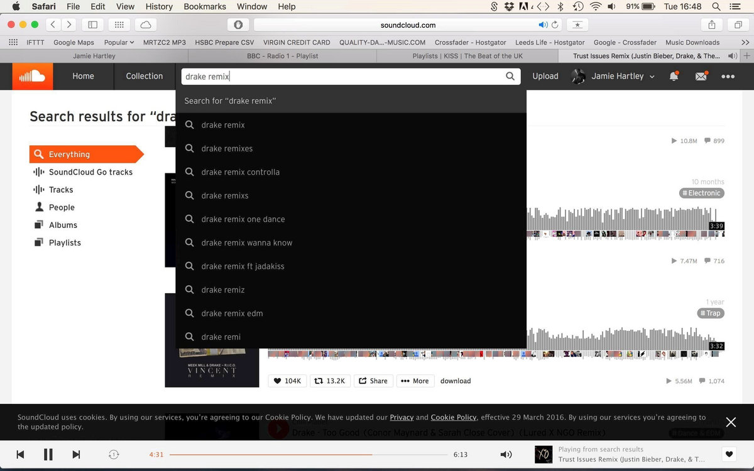Toggle repeat in the player bar

point(114,455)
